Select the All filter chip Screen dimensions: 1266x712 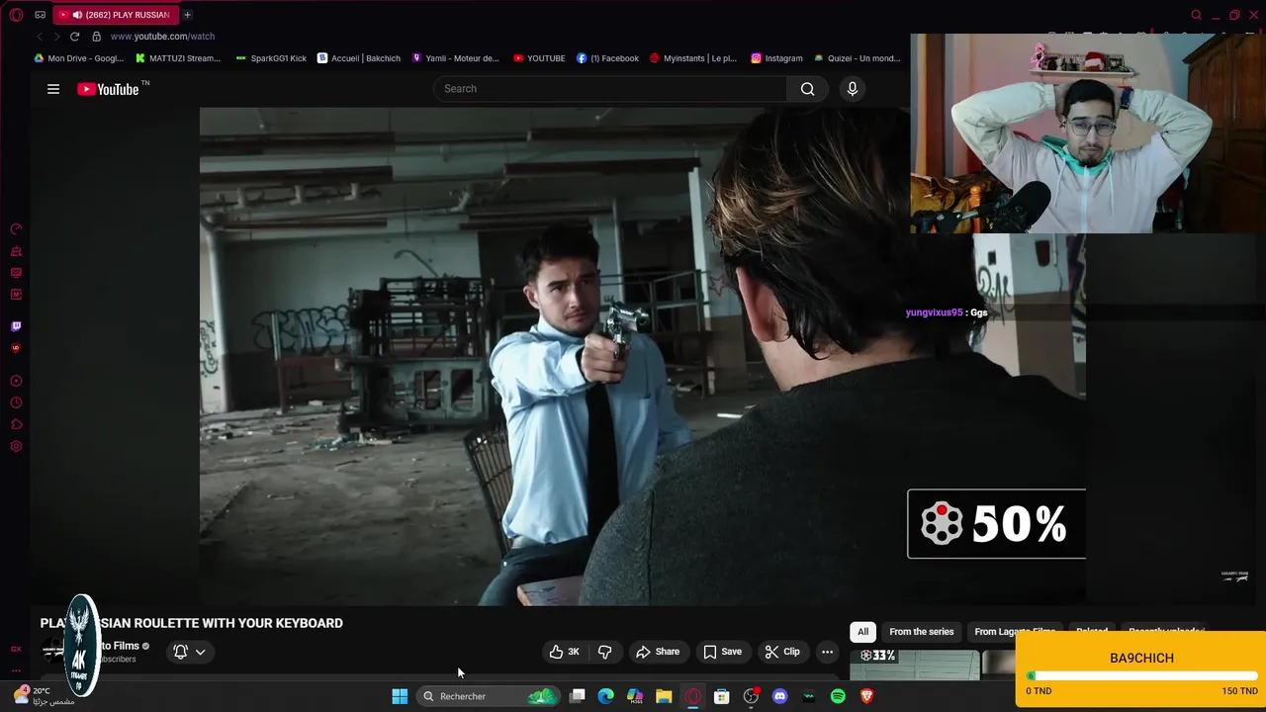point(862,632)
